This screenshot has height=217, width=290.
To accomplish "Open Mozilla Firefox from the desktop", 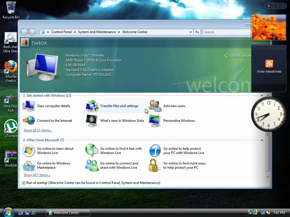I will (x=11, y=71).
